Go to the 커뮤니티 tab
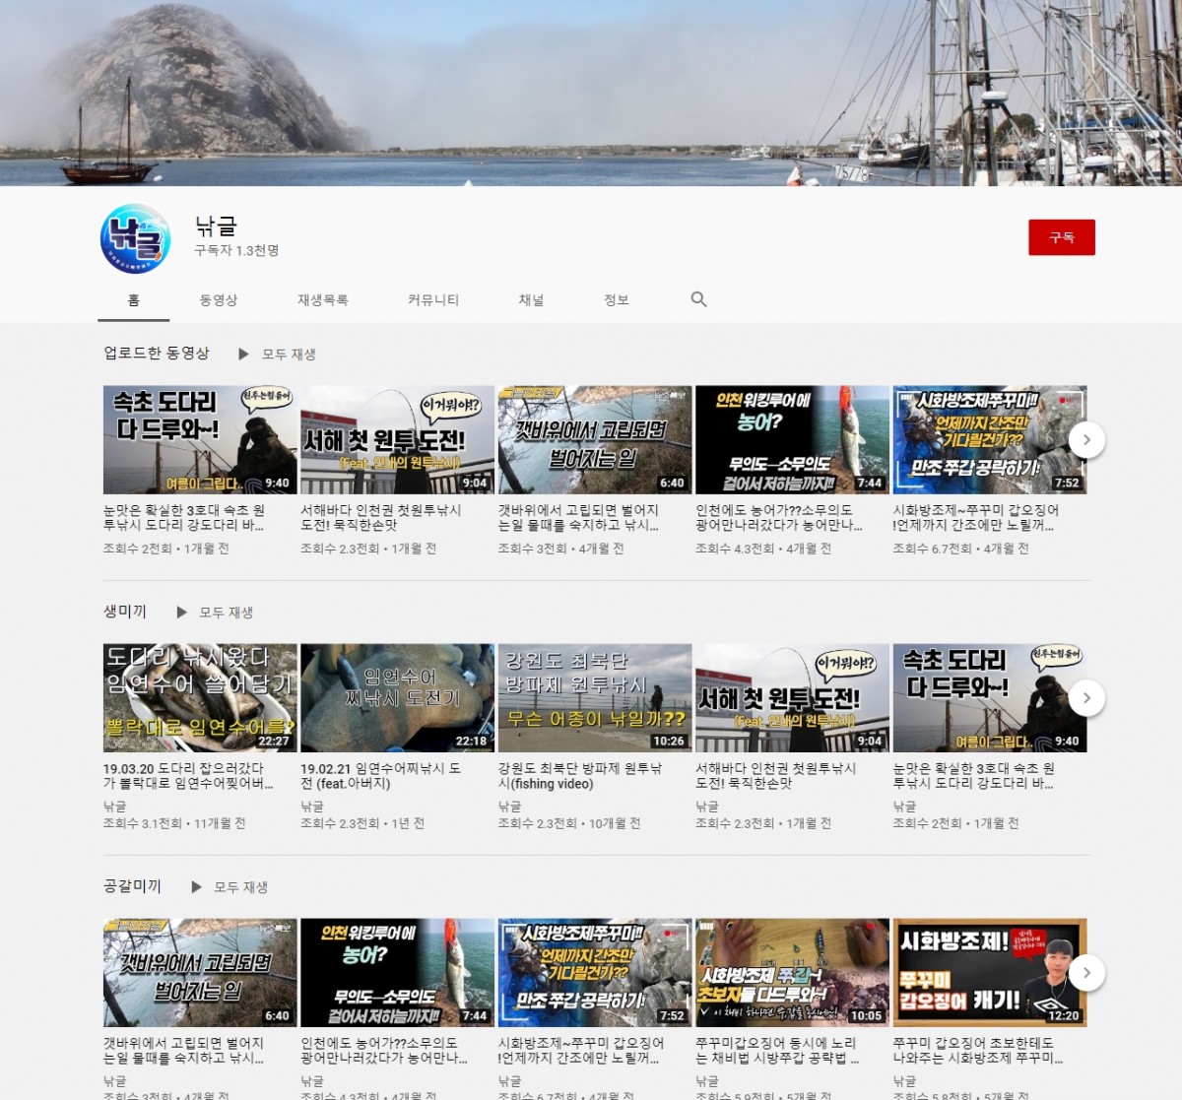Viewport: 1182px width, 1100px height. coord(433,300)
